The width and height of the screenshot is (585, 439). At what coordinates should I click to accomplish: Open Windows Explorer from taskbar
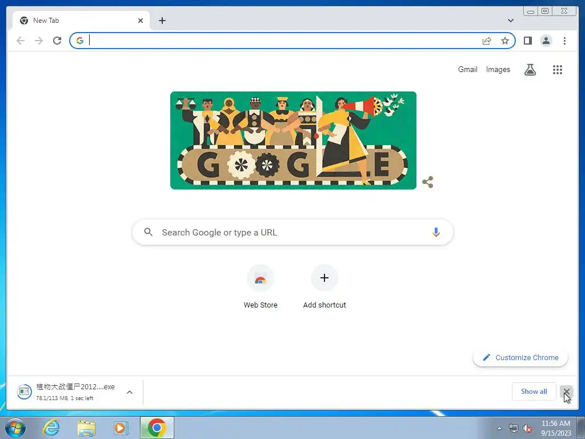click(x=86, y=428)
